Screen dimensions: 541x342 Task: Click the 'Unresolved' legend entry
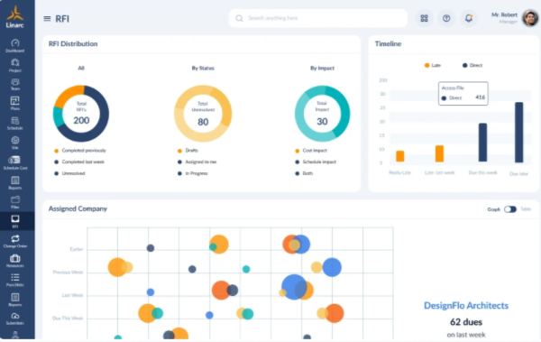coord(69,173)
